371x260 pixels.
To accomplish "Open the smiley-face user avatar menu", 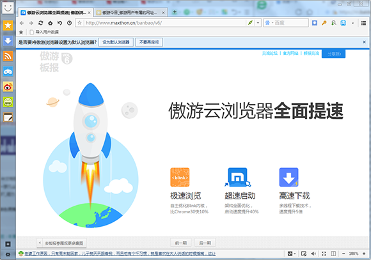I will [x=8, y=8].
